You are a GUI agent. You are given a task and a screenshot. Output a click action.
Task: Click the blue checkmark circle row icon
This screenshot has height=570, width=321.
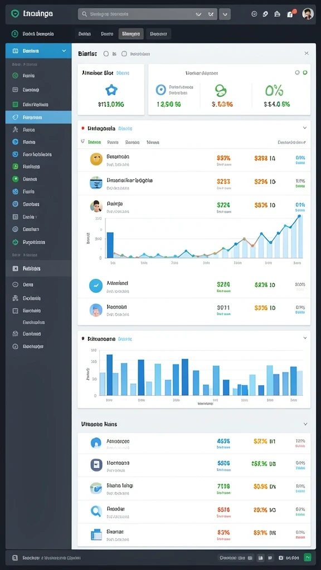[96, 286]
